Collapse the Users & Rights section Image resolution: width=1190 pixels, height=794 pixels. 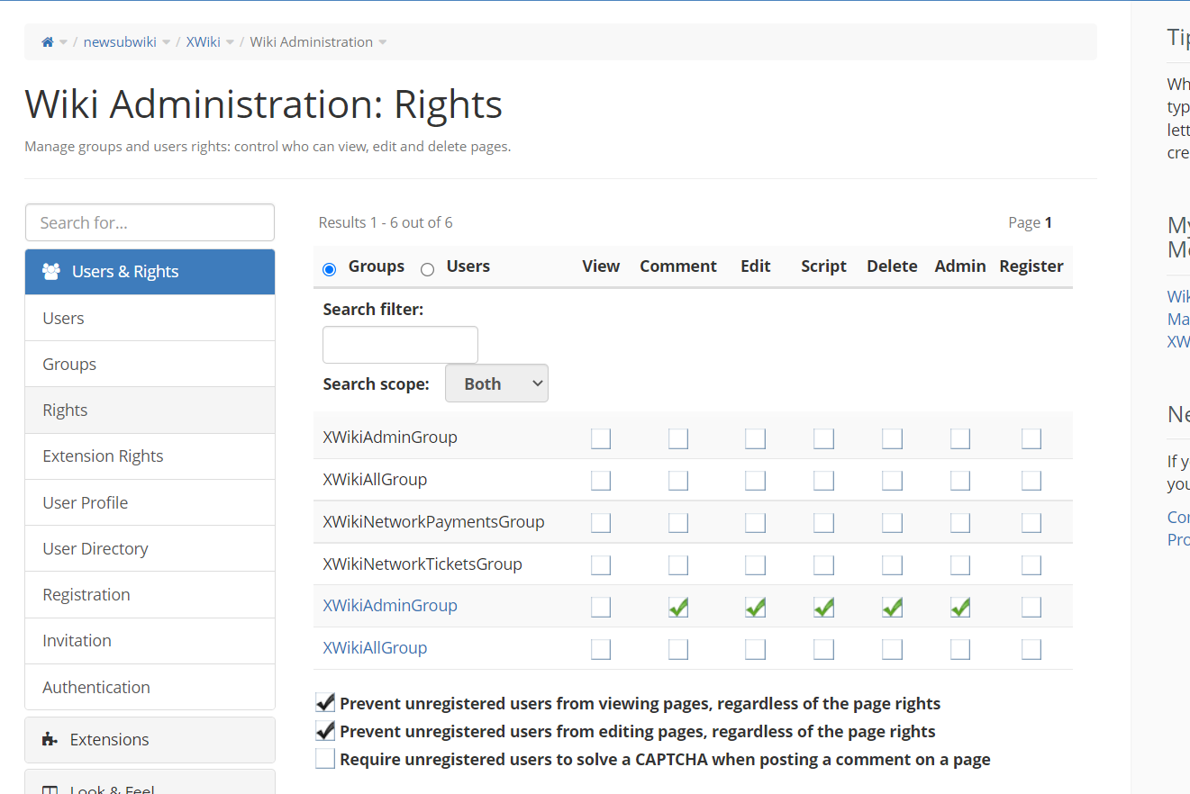(x=150, y=272)
